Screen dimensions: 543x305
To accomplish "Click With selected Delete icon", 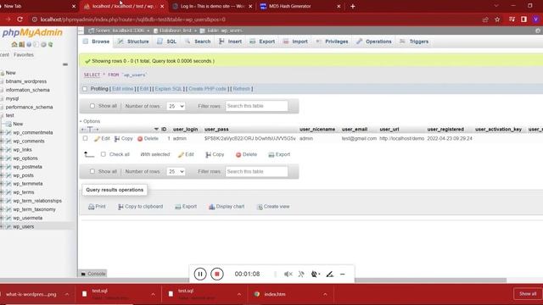I will 238,154.
